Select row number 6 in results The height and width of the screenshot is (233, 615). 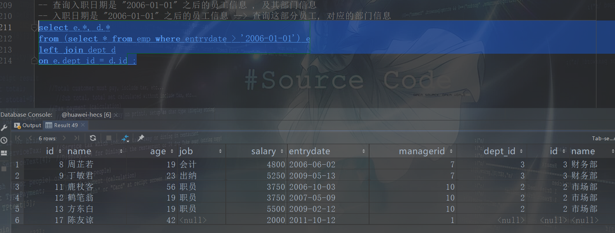(x=17, y=220)
